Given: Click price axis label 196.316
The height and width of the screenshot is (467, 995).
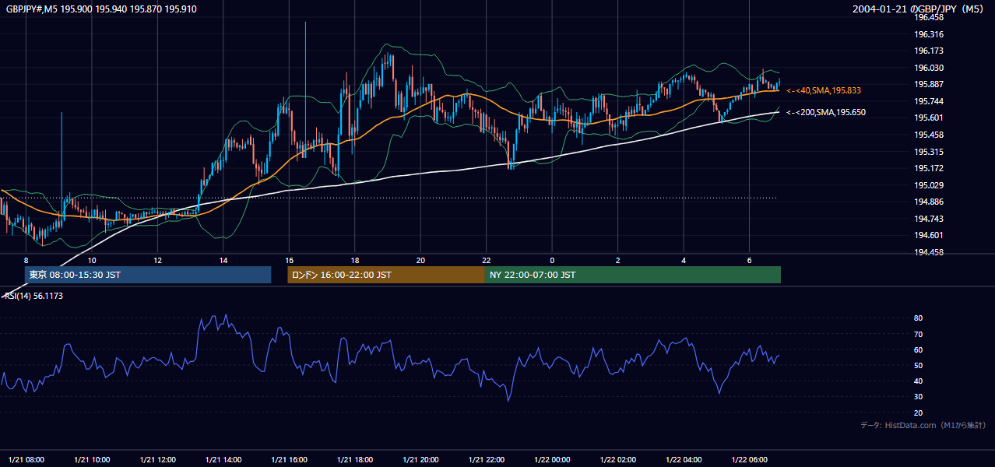Looking at the screenshot, I should [928, 34].
